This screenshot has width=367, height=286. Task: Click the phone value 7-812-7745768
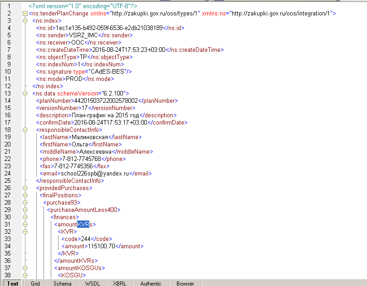point(82,159)
